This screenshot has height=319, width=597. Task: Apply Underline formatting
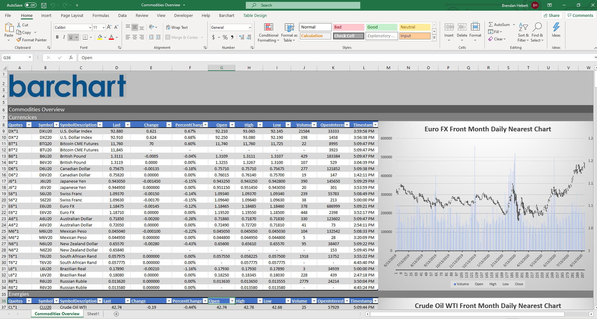(71, 37)
